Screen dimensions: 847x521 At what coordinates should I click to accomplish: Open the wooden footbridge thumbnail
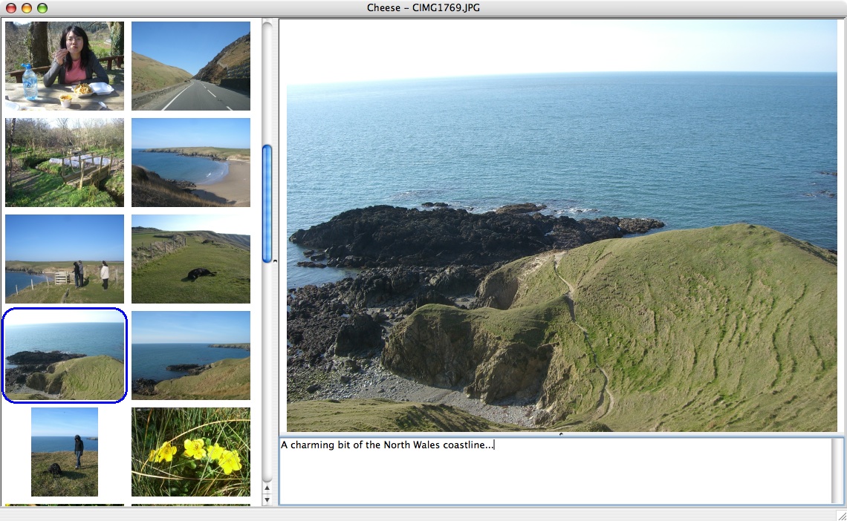(65, 163)
